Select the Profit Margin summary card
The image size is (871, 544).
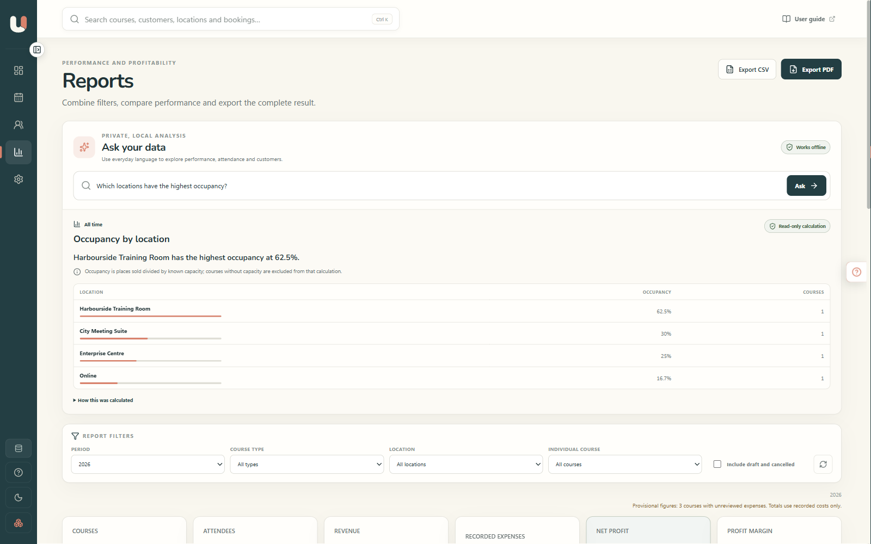tap(780, 530)
